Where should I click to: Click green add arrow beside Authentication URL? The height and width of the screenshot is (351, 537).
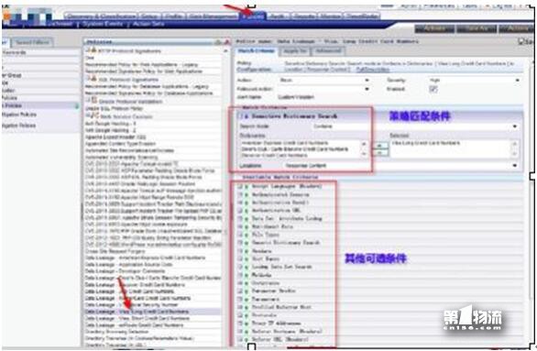click(247, 211)
